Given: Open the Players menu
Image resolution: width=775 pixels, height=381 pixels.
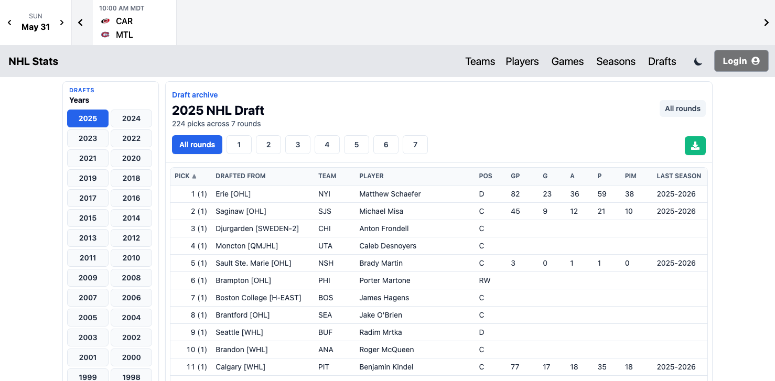Looking at the screenshot, I should click(x=522, y=61).
